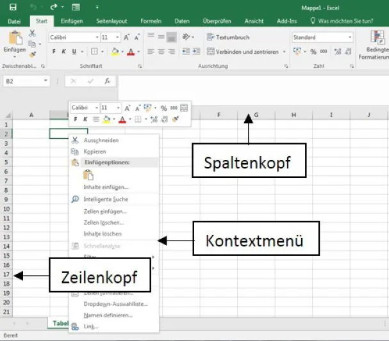This screenshot has height=341, width=389.
Task: Click the insert function fx icon
Action: (x=107, y=81)
